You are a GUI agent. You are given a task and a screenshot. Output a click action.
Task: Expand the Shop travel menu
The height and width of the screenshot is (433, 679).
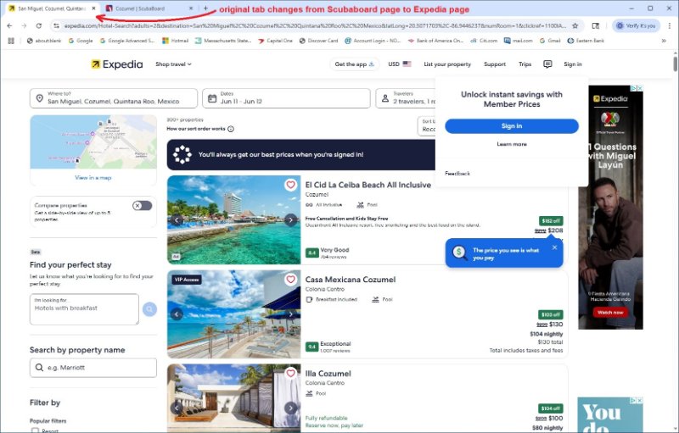click(173, 64)
